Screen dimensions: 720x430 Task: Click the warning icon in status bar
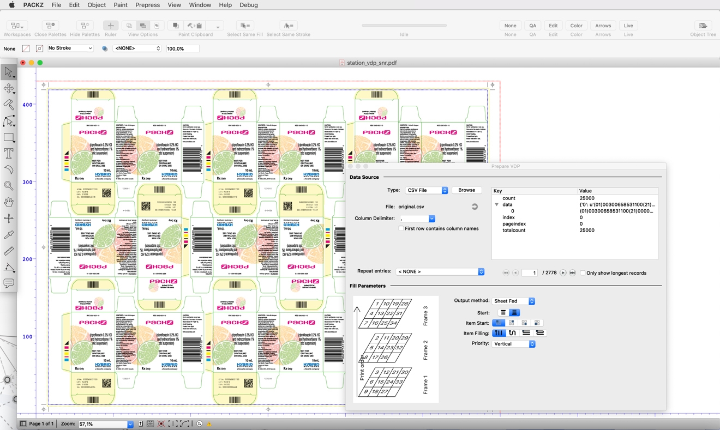coord(209,424)
